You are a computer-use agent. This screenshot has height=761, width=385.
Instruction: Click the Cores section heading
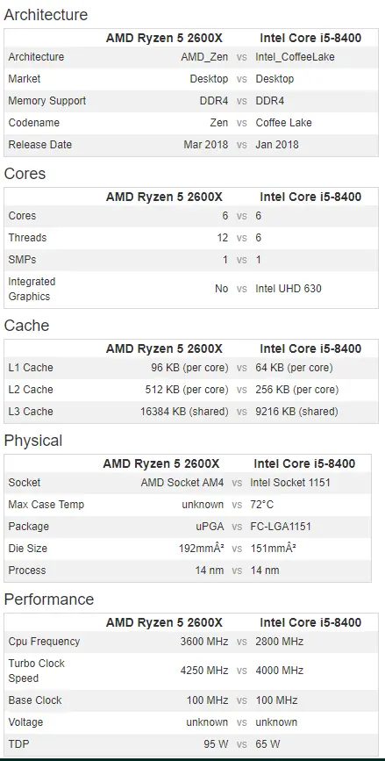(25, 174)
